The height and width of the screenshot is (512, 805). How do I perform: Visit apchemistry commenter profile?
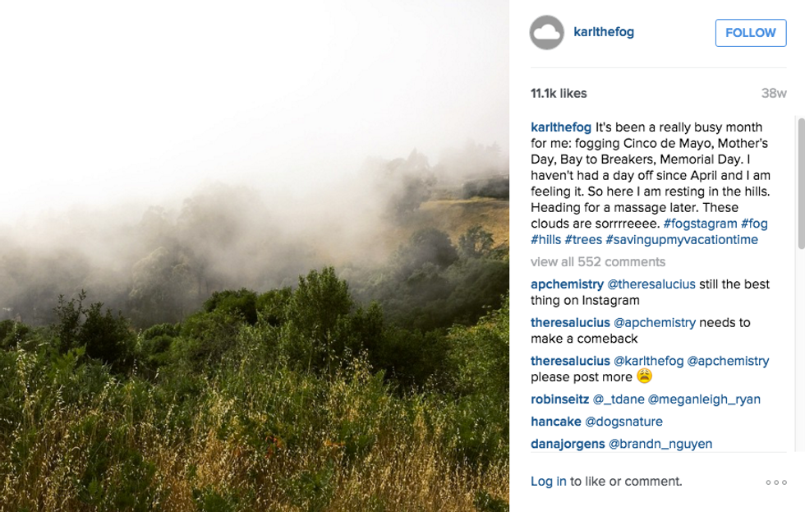567,284
